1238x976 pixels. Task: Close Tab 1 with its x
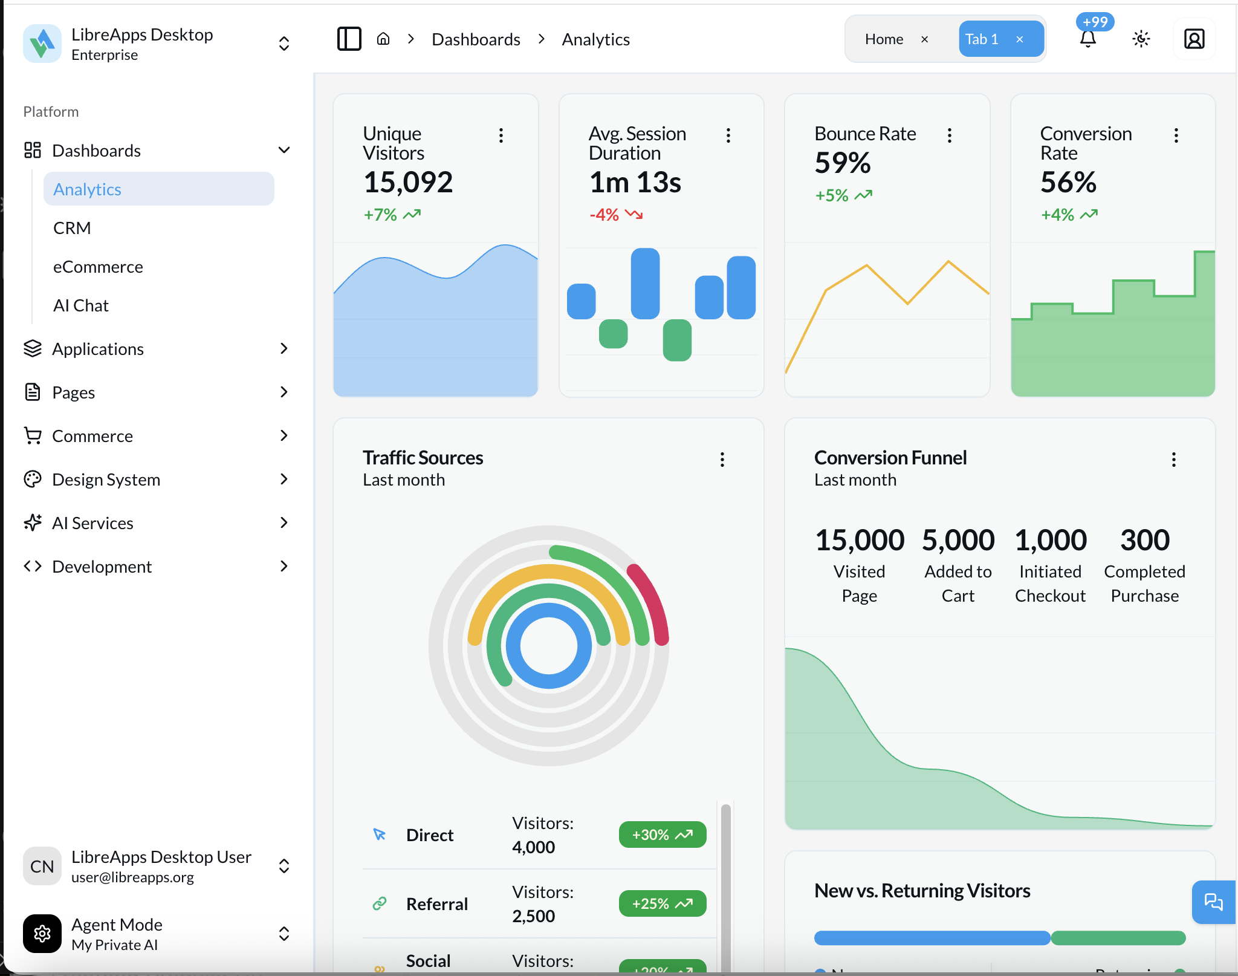pos(1020,39)
